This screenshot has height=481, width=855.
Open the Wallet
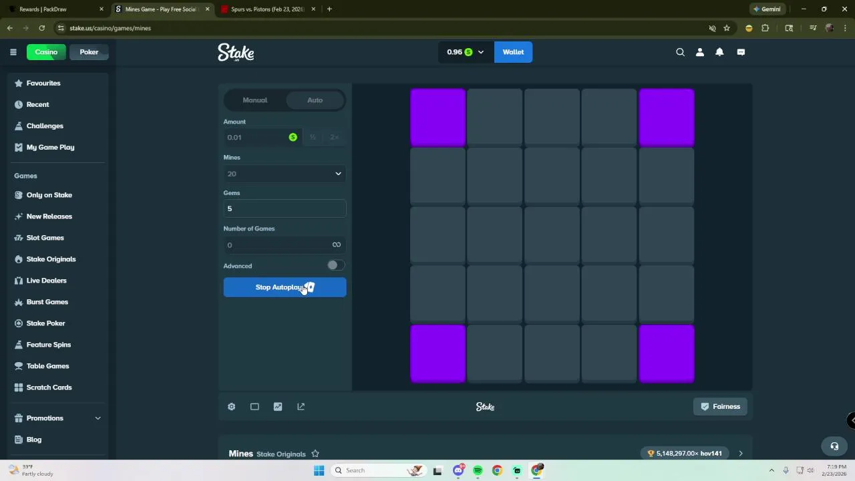[x=513, y=52]
